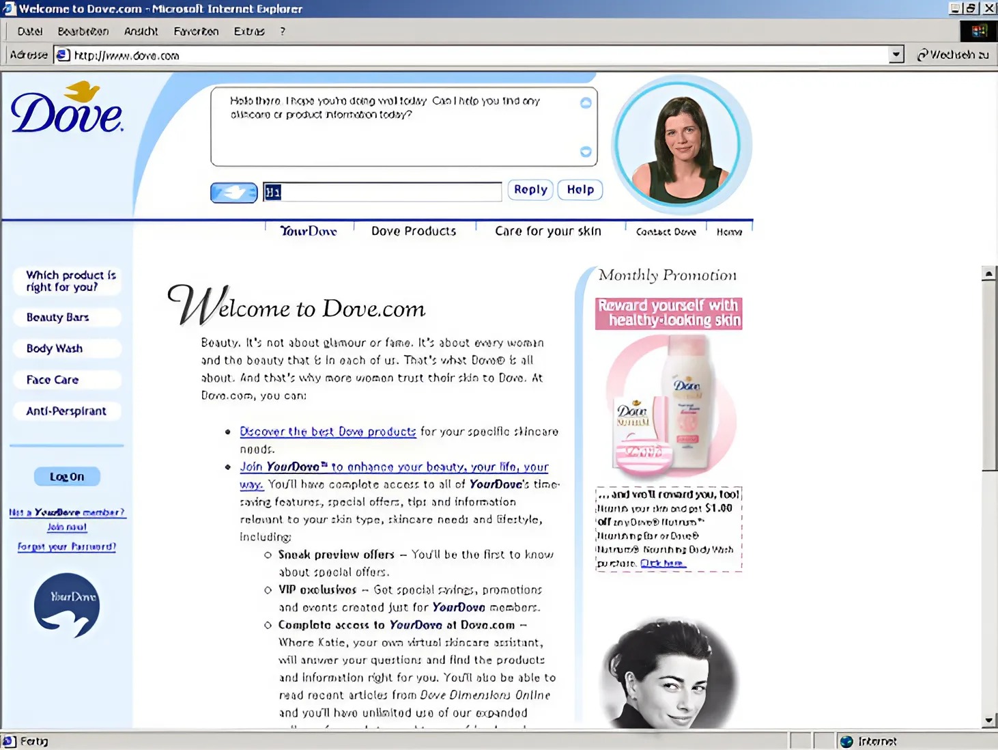Click the Log On button
Screen dimensions: 998x750
[67, 477]
